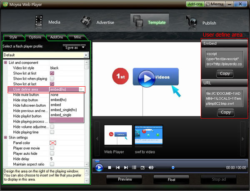Click the Stop ad button
The image size is (250, 191).
[x=219, y=179]
